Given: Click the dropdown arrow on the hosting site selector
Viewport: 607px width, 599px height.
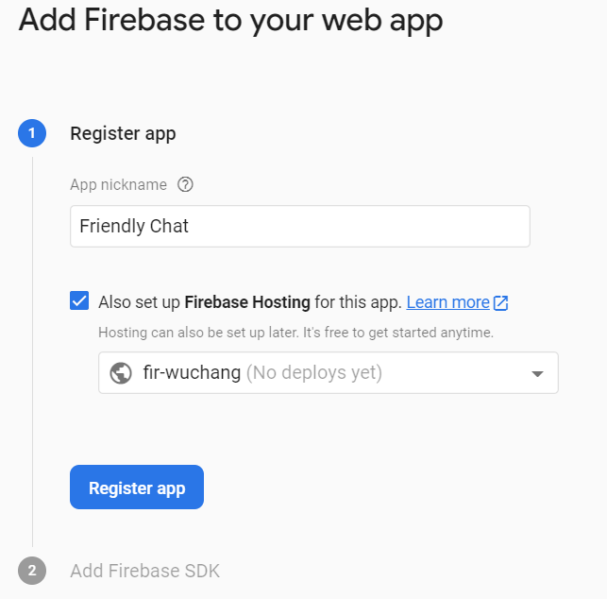Looking at the screenshot, I should [537, 374].
